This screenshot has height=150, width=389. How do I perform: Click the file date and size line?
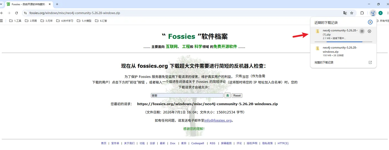coord(194,112)
